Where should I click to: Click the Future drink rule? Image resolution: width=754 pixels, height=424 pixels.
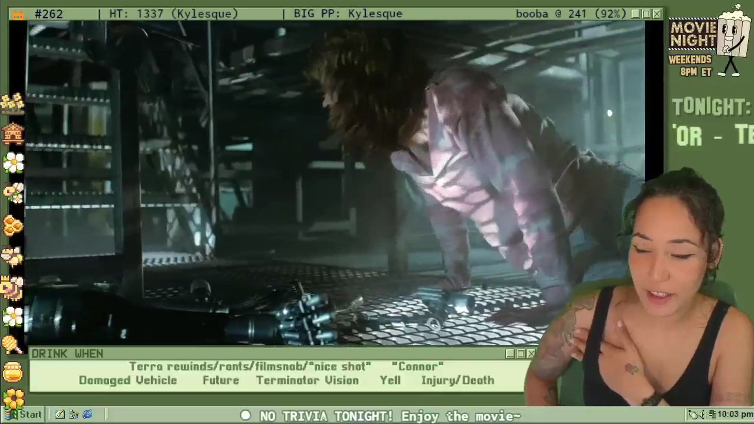click(x=221, y=380)
